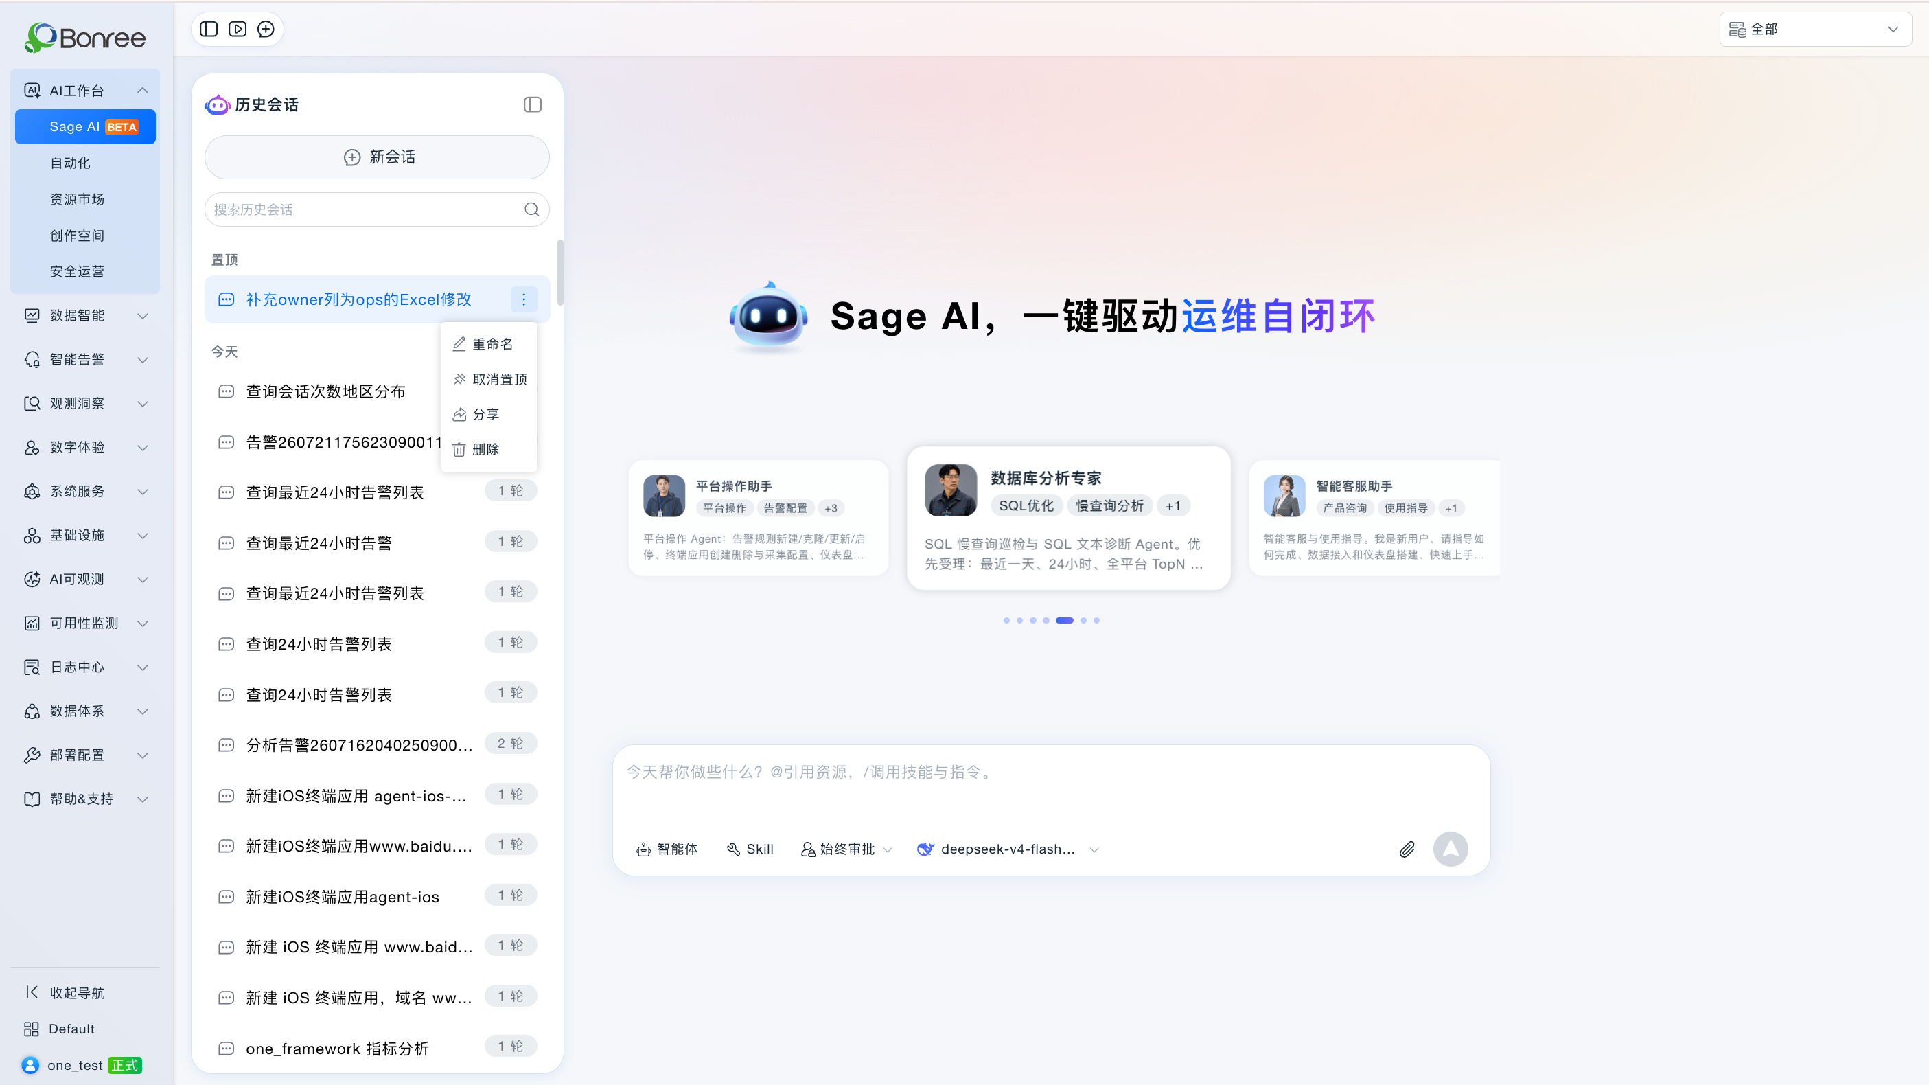Click the Skill button in the input box
Screen dimensions: 1929x1085
click(750, 849)
